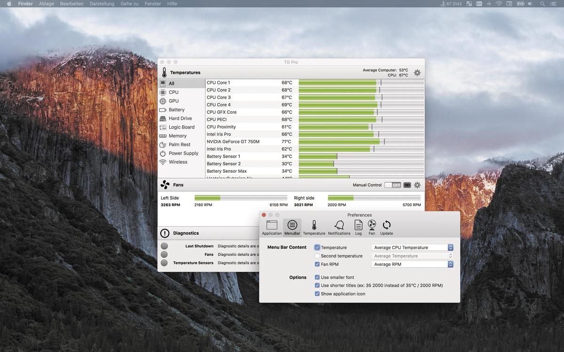Toggle the Manual Control fan switch
This screenshot has width=564, height=352.
[x=393, y=185]
